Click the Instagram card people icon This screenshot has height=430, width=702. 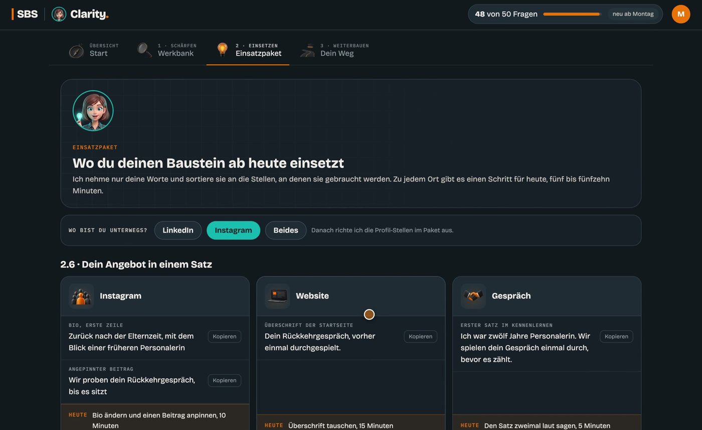[81, 296]
